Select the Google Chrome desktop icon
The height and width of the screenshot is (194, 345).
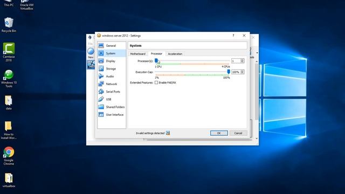9,156
